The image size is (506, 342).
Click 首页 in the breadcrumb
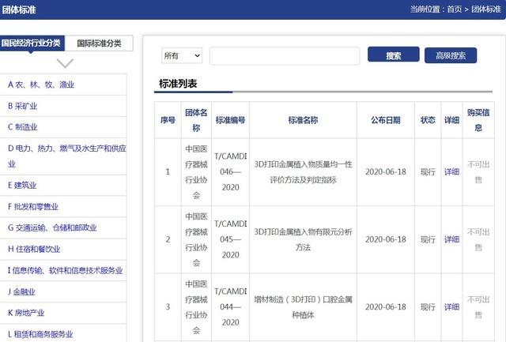click(x=454, y=9)
